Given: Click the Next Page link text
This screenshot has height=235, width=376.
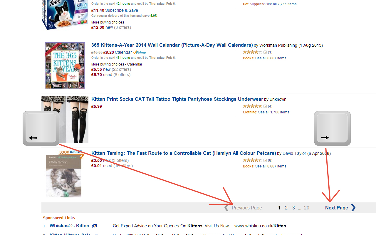Looking at the screenshot, I should [x=337, y=208].
